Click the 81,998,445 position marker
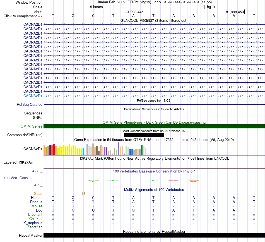Image resolution: width=265 pixels, height=242 pixels. point(134,12)
